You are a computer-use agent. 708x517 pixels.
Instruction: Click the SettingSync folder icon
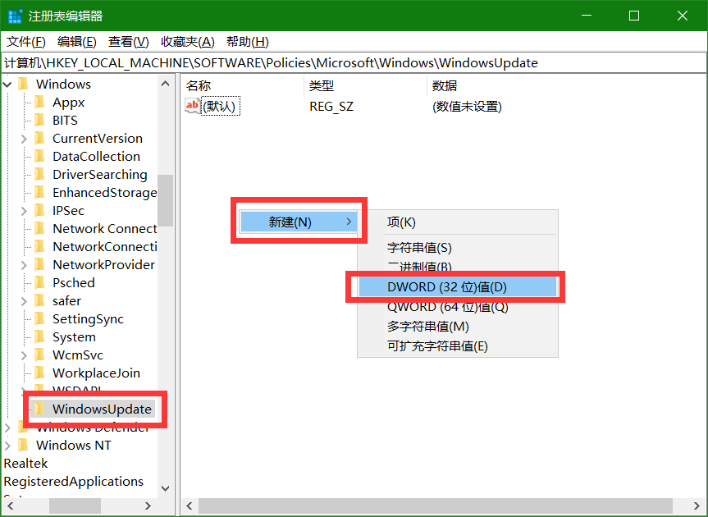39,318
